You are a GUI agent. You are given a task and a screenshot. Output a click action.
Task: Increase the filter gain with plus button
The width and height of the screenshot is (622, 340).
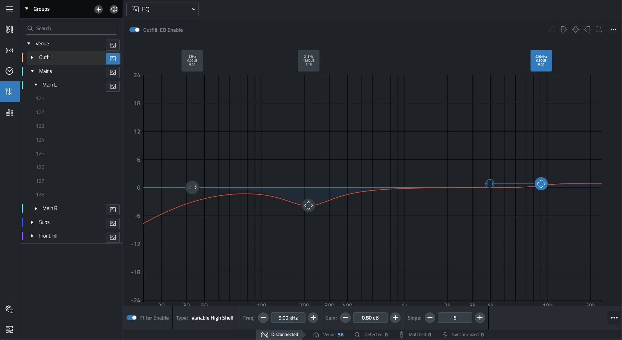point(395,318)
